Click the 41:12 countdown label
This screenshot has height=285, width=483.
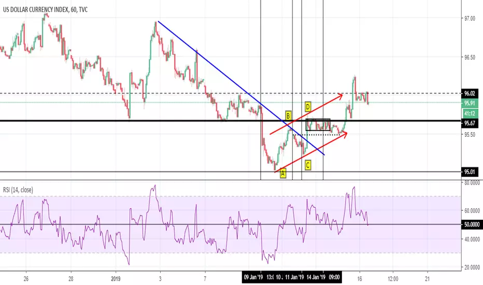(x=470, y=113)
